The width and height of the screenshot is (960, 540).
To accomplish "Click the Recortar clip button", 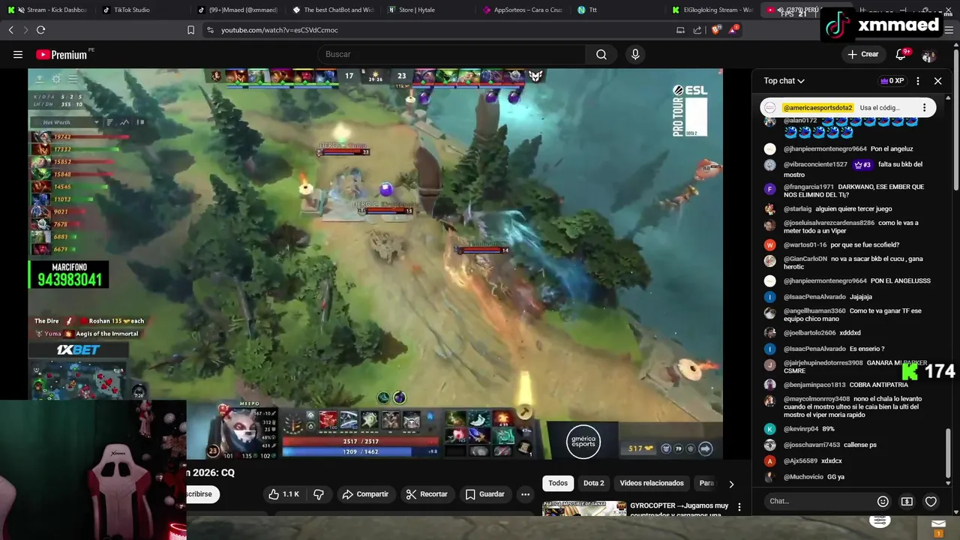I will [x=427, y=494].
